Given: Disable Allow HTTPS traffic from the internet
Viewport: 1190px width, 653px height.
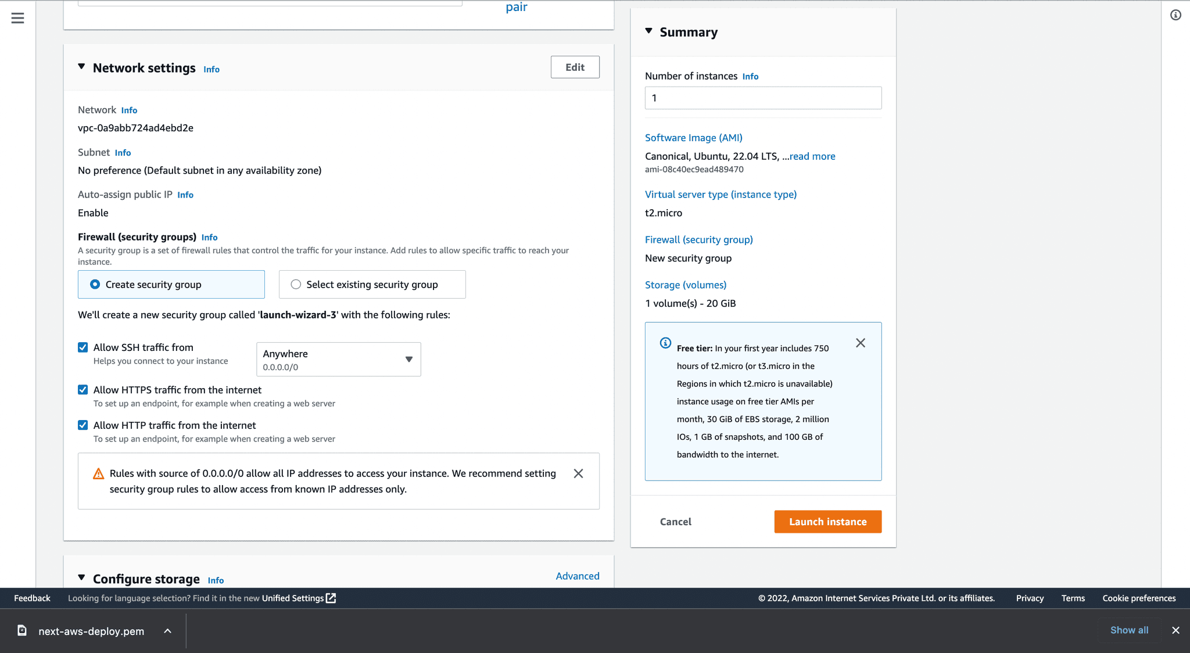Looking at the screenshot, I should (83, 389).
